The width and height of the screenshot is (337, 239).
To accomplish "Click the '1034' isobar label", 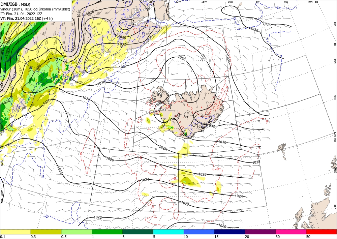I will pyautogui.click(x=228, y=59).
